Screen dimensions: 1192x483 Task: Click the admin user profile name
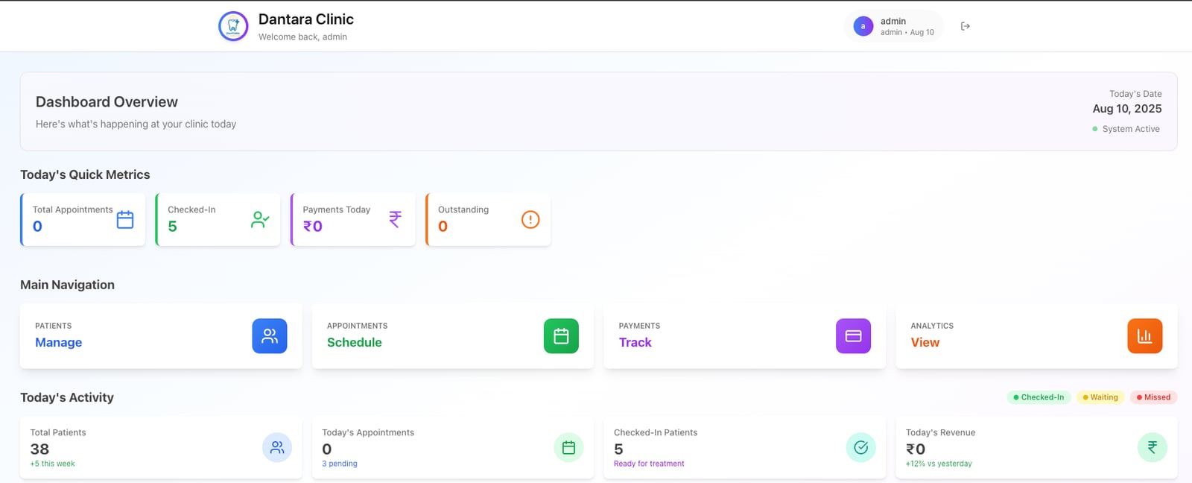point(893,21)
